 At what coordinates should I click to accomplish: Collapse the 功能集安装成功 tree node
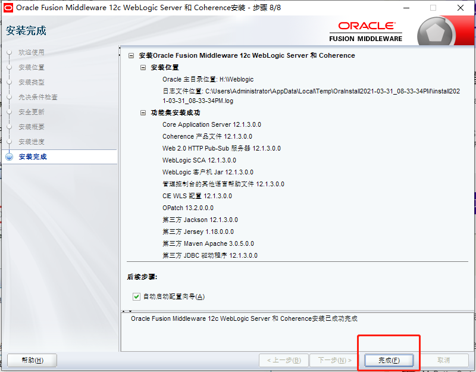(143, 112)
